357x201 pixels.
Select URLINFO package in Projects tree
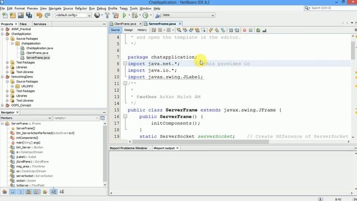pyautogui.click(x=27, y=86)
